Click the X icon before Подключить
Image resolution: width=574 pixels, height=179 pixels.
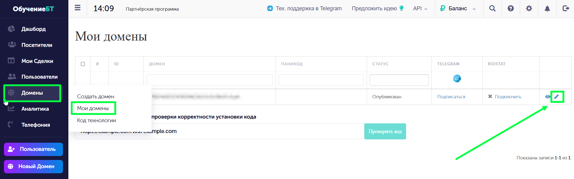[490, 96]
